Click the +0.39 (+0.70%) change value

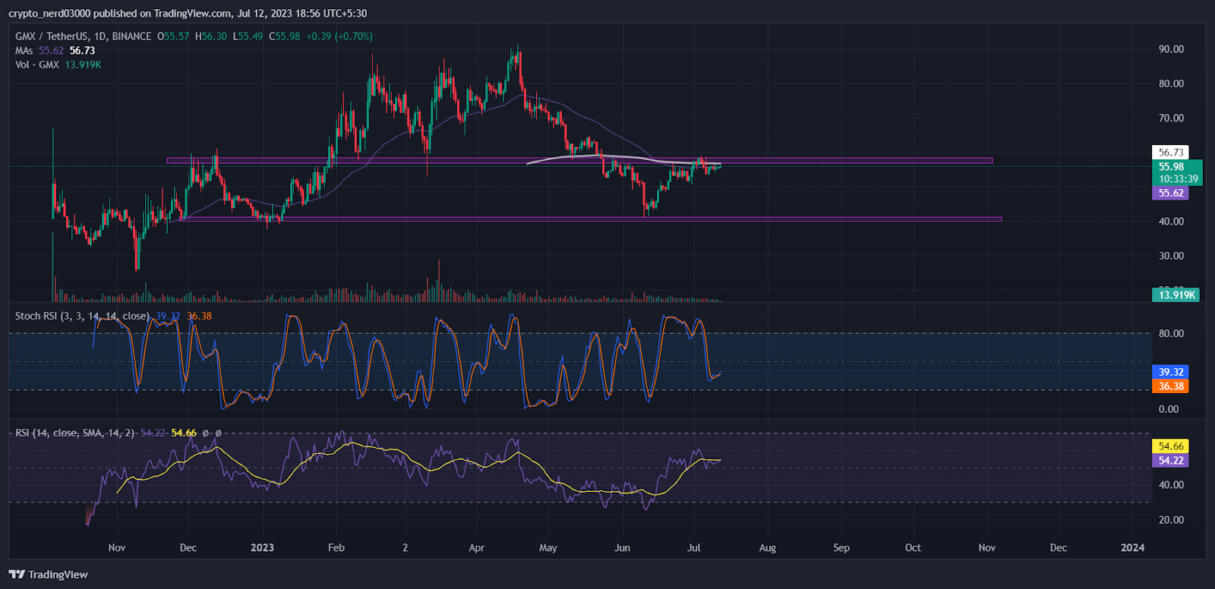click(339, 36)
